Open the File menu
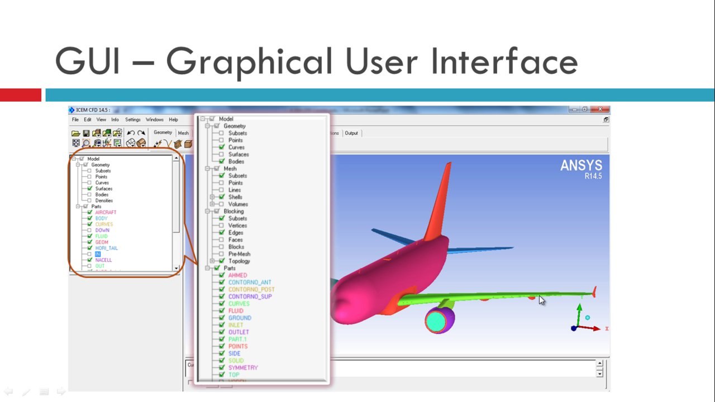The height and width of the screenshot is (402, 715). [x=75, y=119]
